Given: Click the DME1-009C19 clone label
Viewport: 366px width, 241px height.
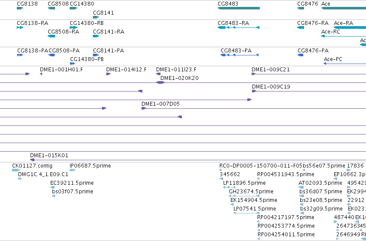Looking at the screenshot, I should (x=271, y=87).
